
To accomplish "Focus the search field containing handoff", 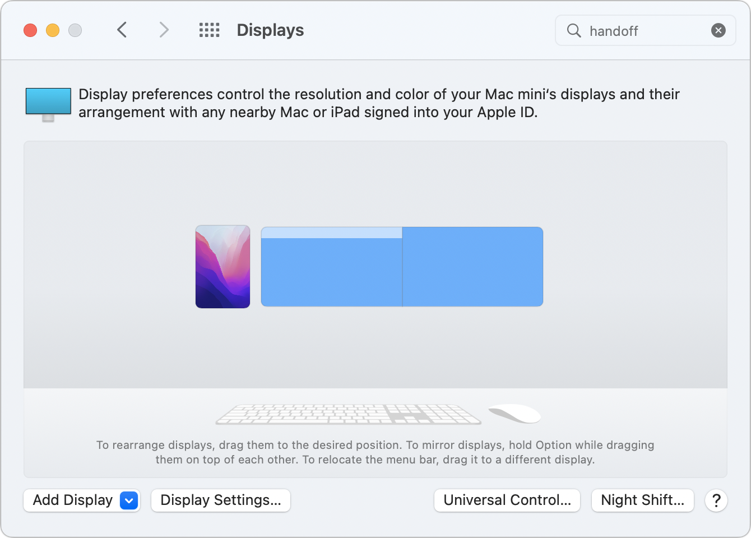I will point(645,31).
